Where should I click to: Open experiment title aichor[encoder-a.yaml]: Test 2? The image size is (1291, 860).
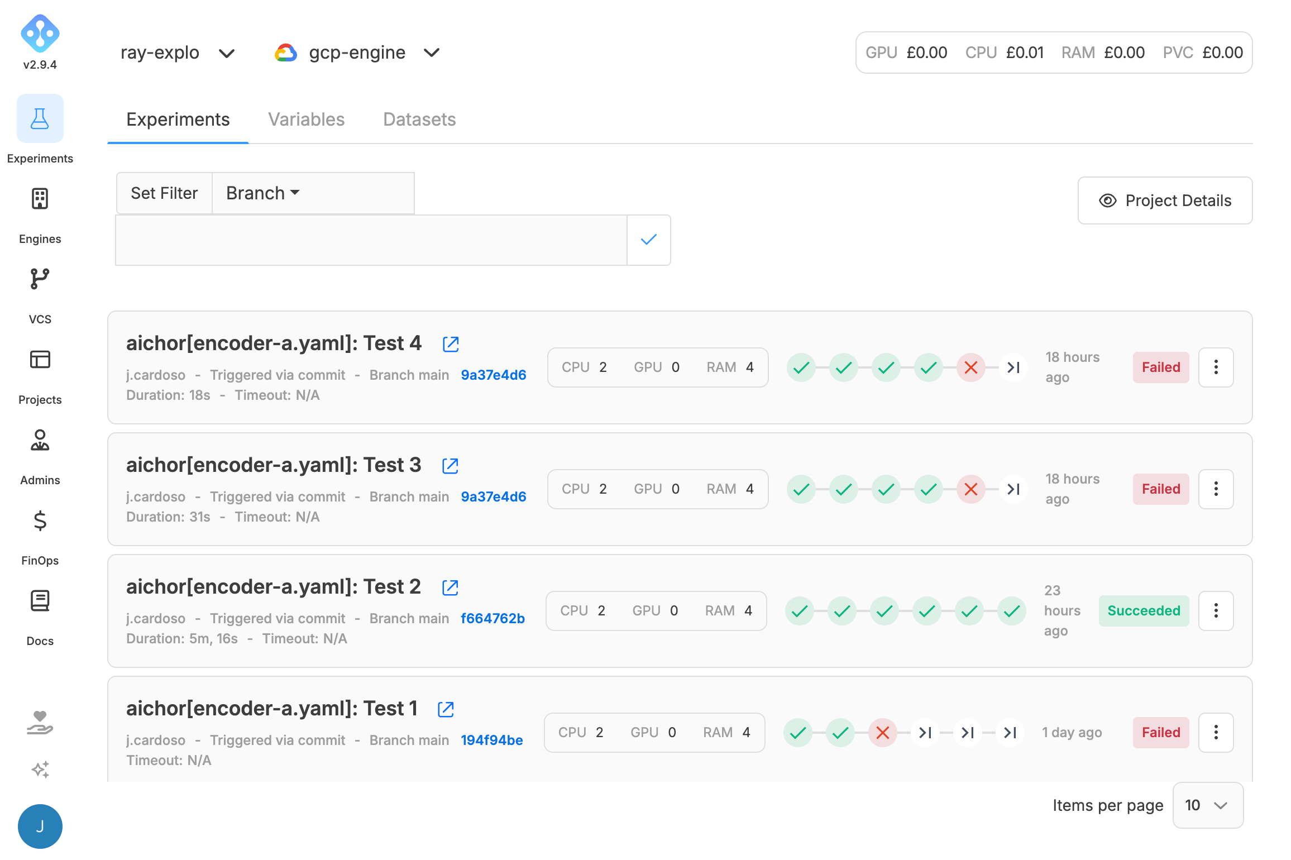coord(274,587)
